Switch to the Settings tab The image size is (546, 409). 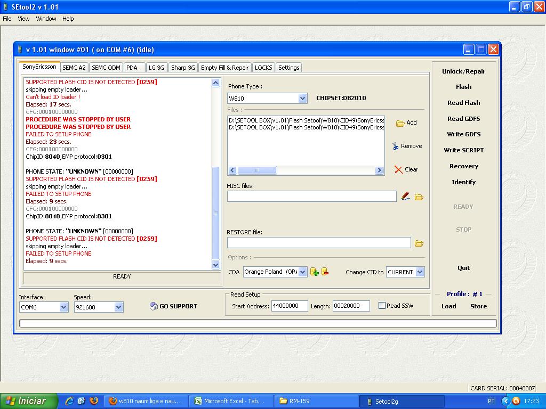pyautogui.click(x=288, y=68)
